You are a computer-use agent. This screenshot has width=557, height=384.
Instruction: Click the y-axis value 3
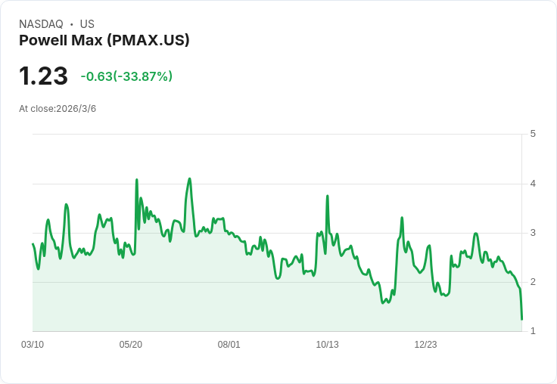tap(533, 233)
